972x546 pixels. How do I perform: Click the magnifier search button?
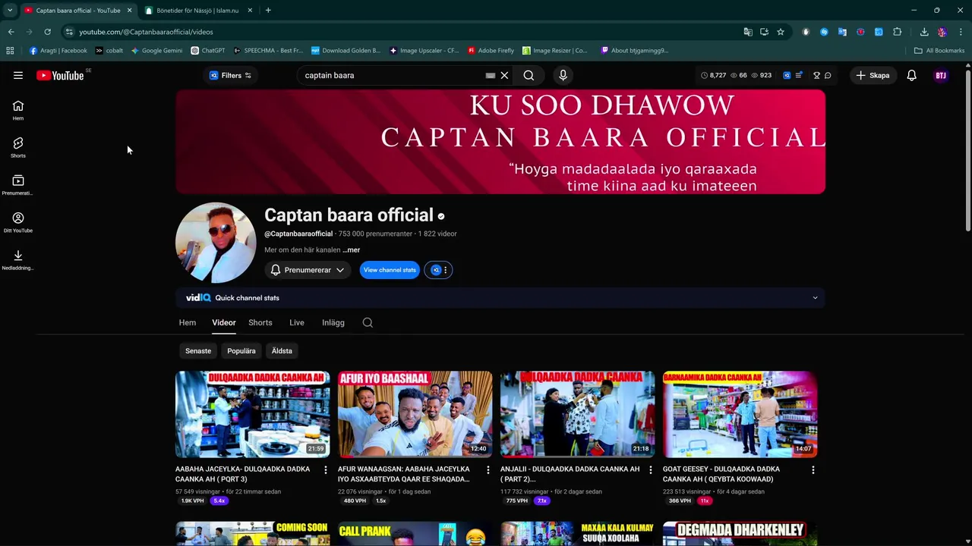529,75
